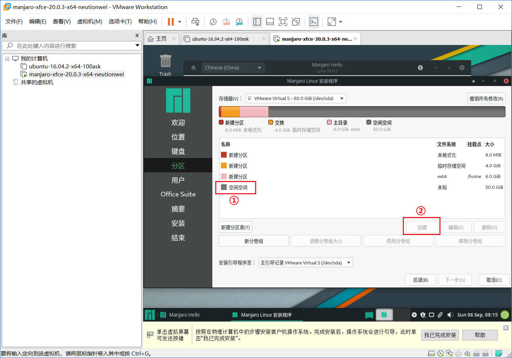Click the home icon in Manjaro Hello
Viewport: 512px width, 358px height.
[193, 68]
